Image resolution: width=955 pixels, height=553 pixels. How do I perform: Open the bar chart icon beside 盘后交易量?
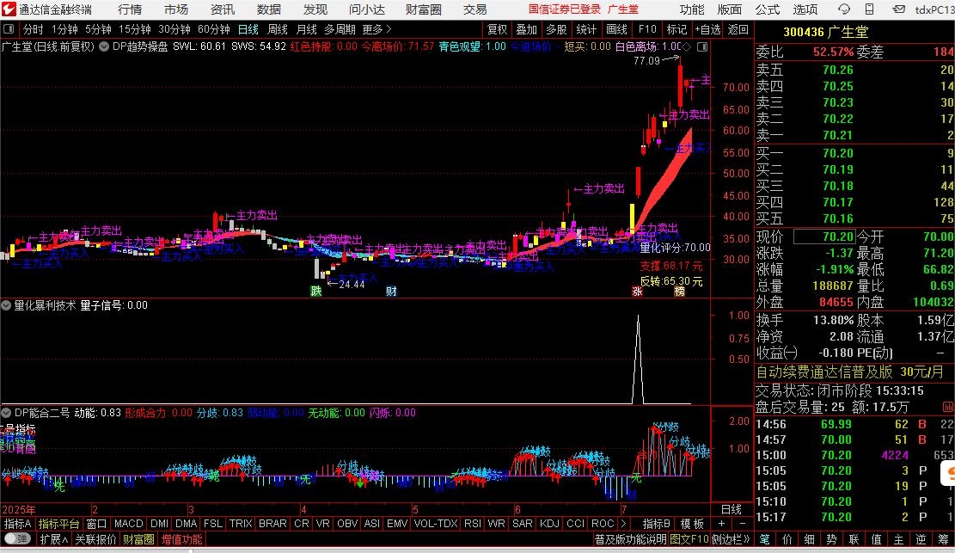coord(947,407)
